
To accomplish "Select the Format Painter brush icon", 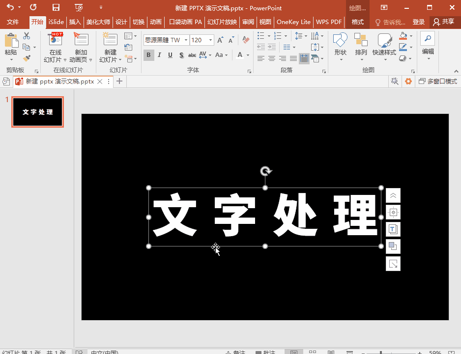I will pyautogui.click(x=27, y=58).
